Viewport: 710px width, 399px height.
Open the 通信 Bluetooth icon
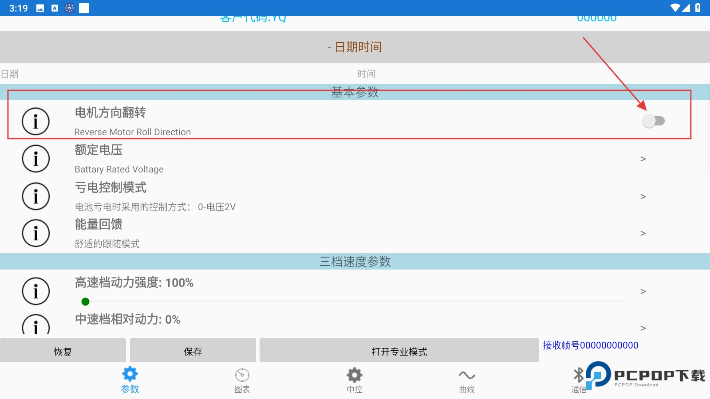click(579, 375)
